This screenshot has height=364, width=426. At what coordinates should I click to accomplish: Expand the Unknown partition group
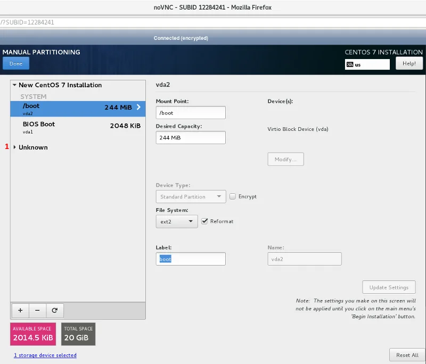[14, 147]
